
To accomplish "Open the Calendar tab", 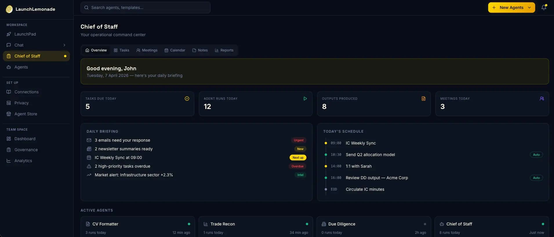I will pyautogui.click(x=175, y=50).
